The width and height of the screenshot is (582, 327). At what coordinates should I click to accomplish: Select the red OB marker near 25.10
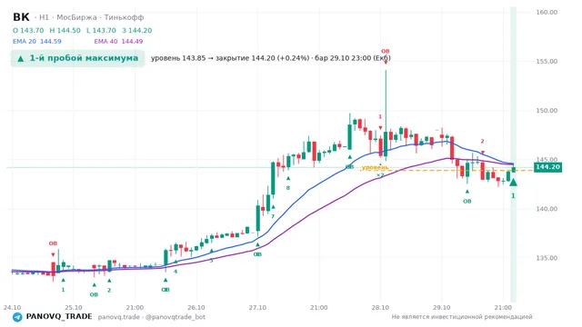pos(53,243)
